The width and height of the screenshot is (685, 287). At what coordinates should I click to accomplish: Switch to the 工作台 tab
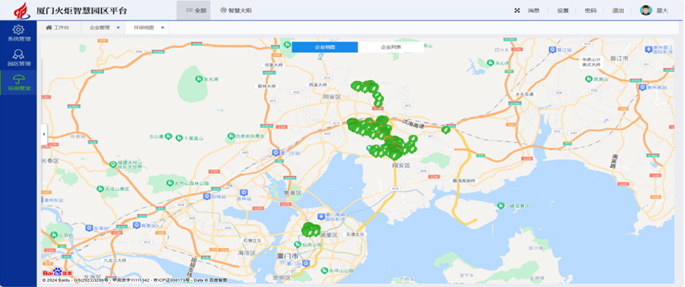pyautogui.click(x=58, y=27)
